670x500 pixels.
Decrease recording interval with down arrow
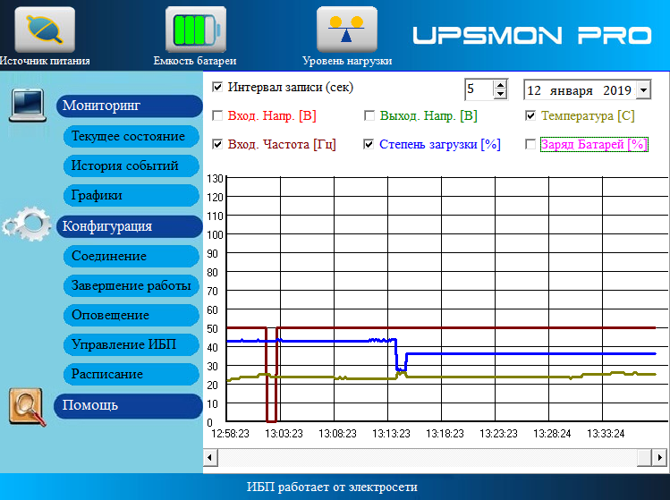500,95
